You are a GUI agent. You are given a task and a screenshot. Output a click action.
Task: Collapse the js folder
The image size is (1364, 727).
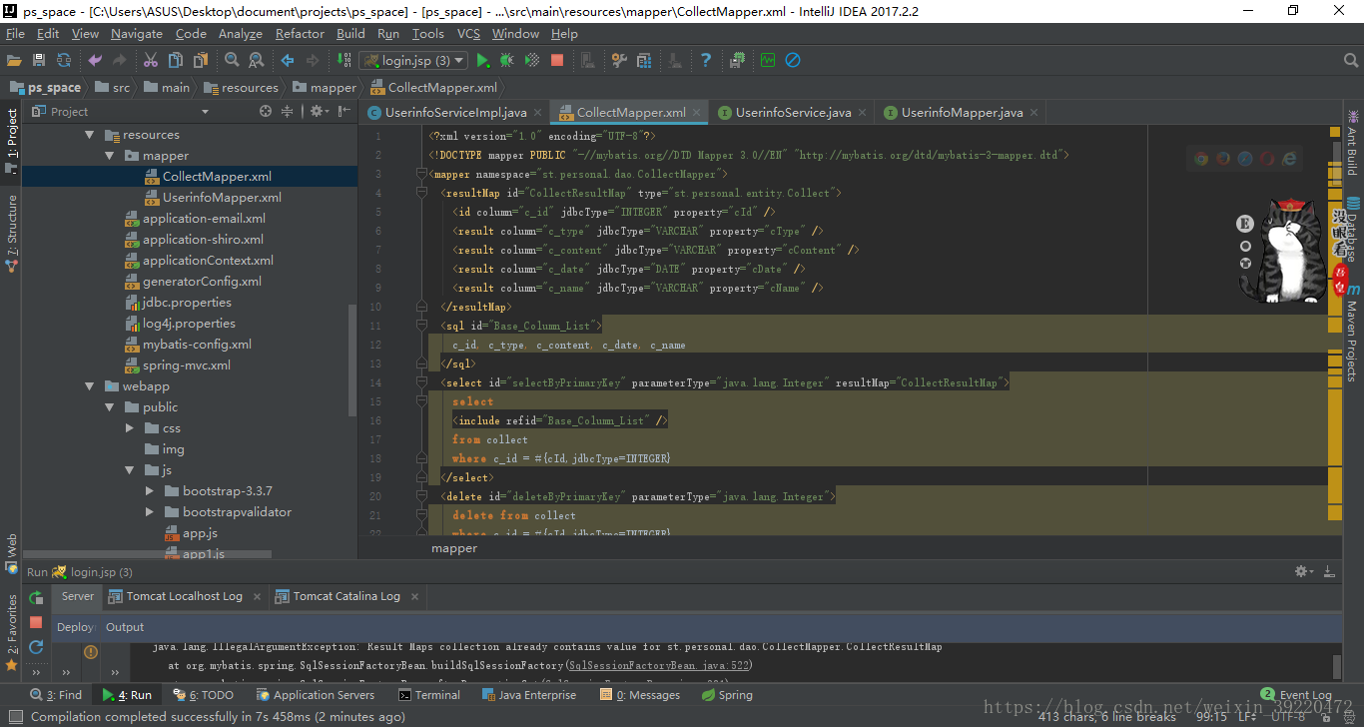(130, 470)
